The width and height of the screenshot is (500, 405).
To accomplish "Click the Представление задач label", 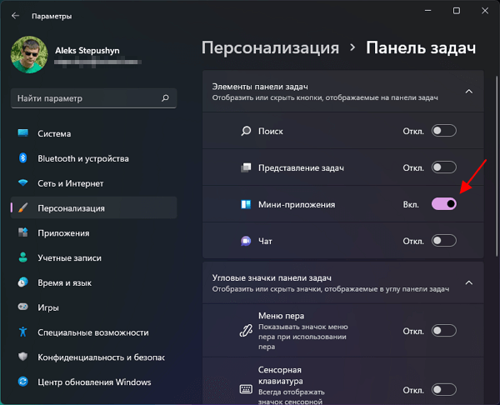I will pos(301,168).
